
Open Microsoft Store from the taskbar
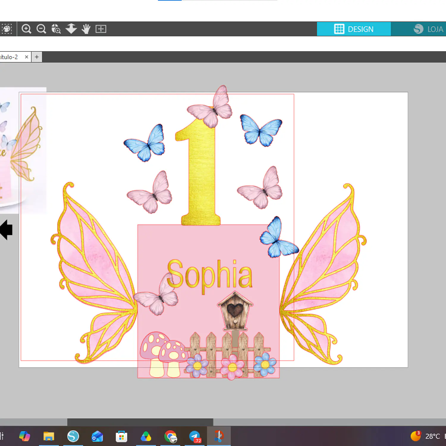121,436
